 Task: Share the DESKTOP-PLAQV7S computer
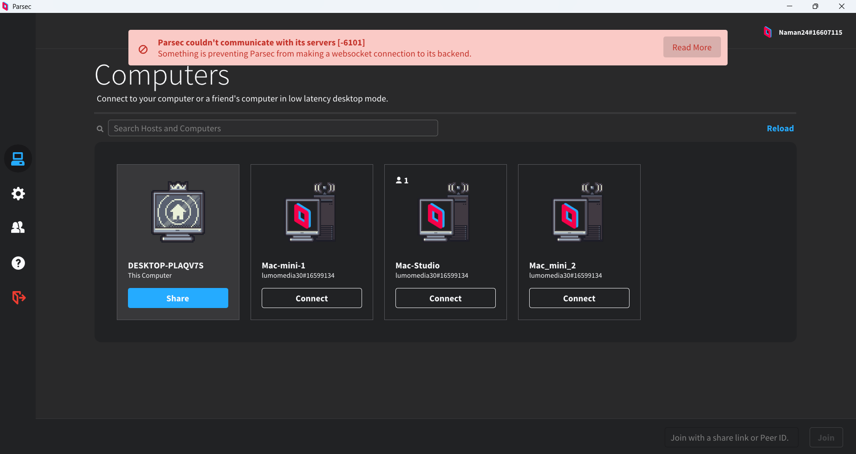pos(178,298)
